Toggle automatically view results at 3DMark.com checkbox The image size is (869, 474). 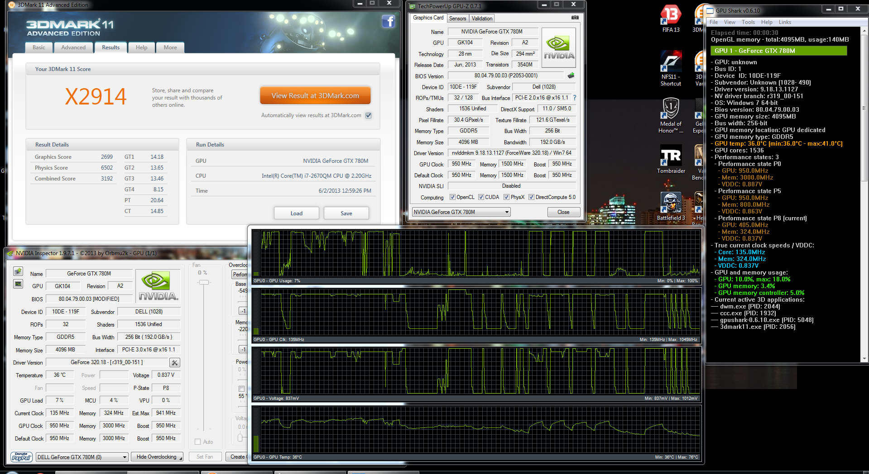369,115
